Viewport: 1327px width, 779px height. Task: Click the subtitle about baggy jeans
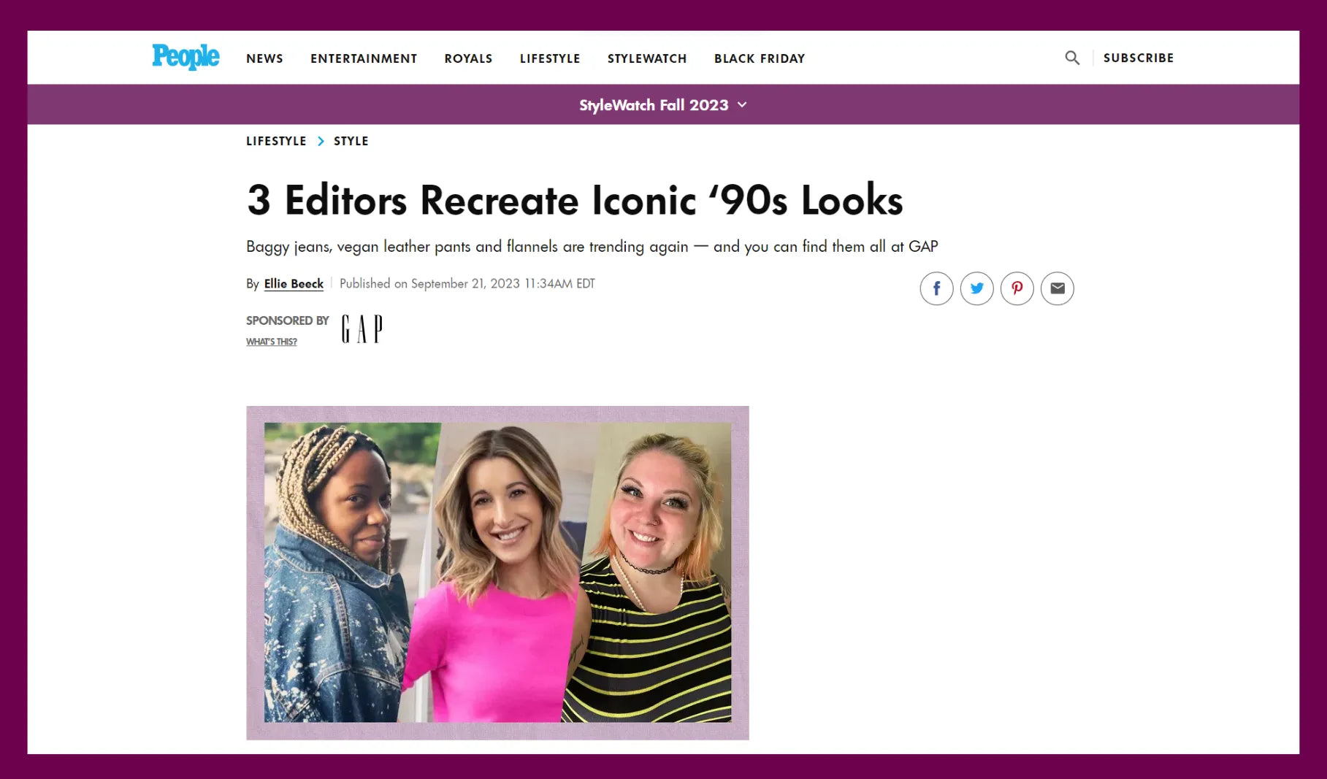592,247
